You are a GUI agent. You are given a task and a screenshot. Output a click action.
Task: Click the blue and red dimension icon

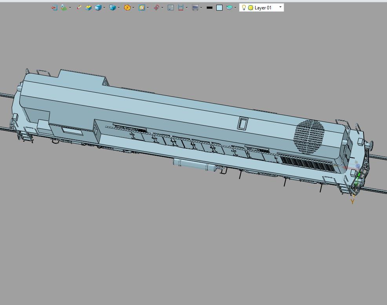[181, 7]
